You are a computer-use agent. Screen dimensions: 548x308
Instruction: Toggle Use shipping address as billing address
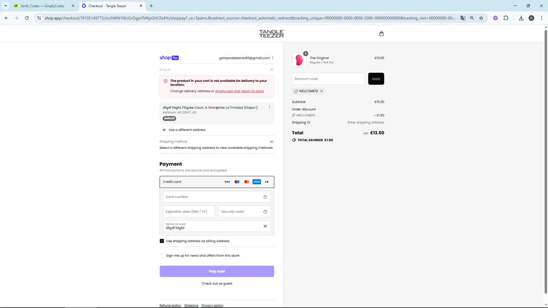pos(162,241)
